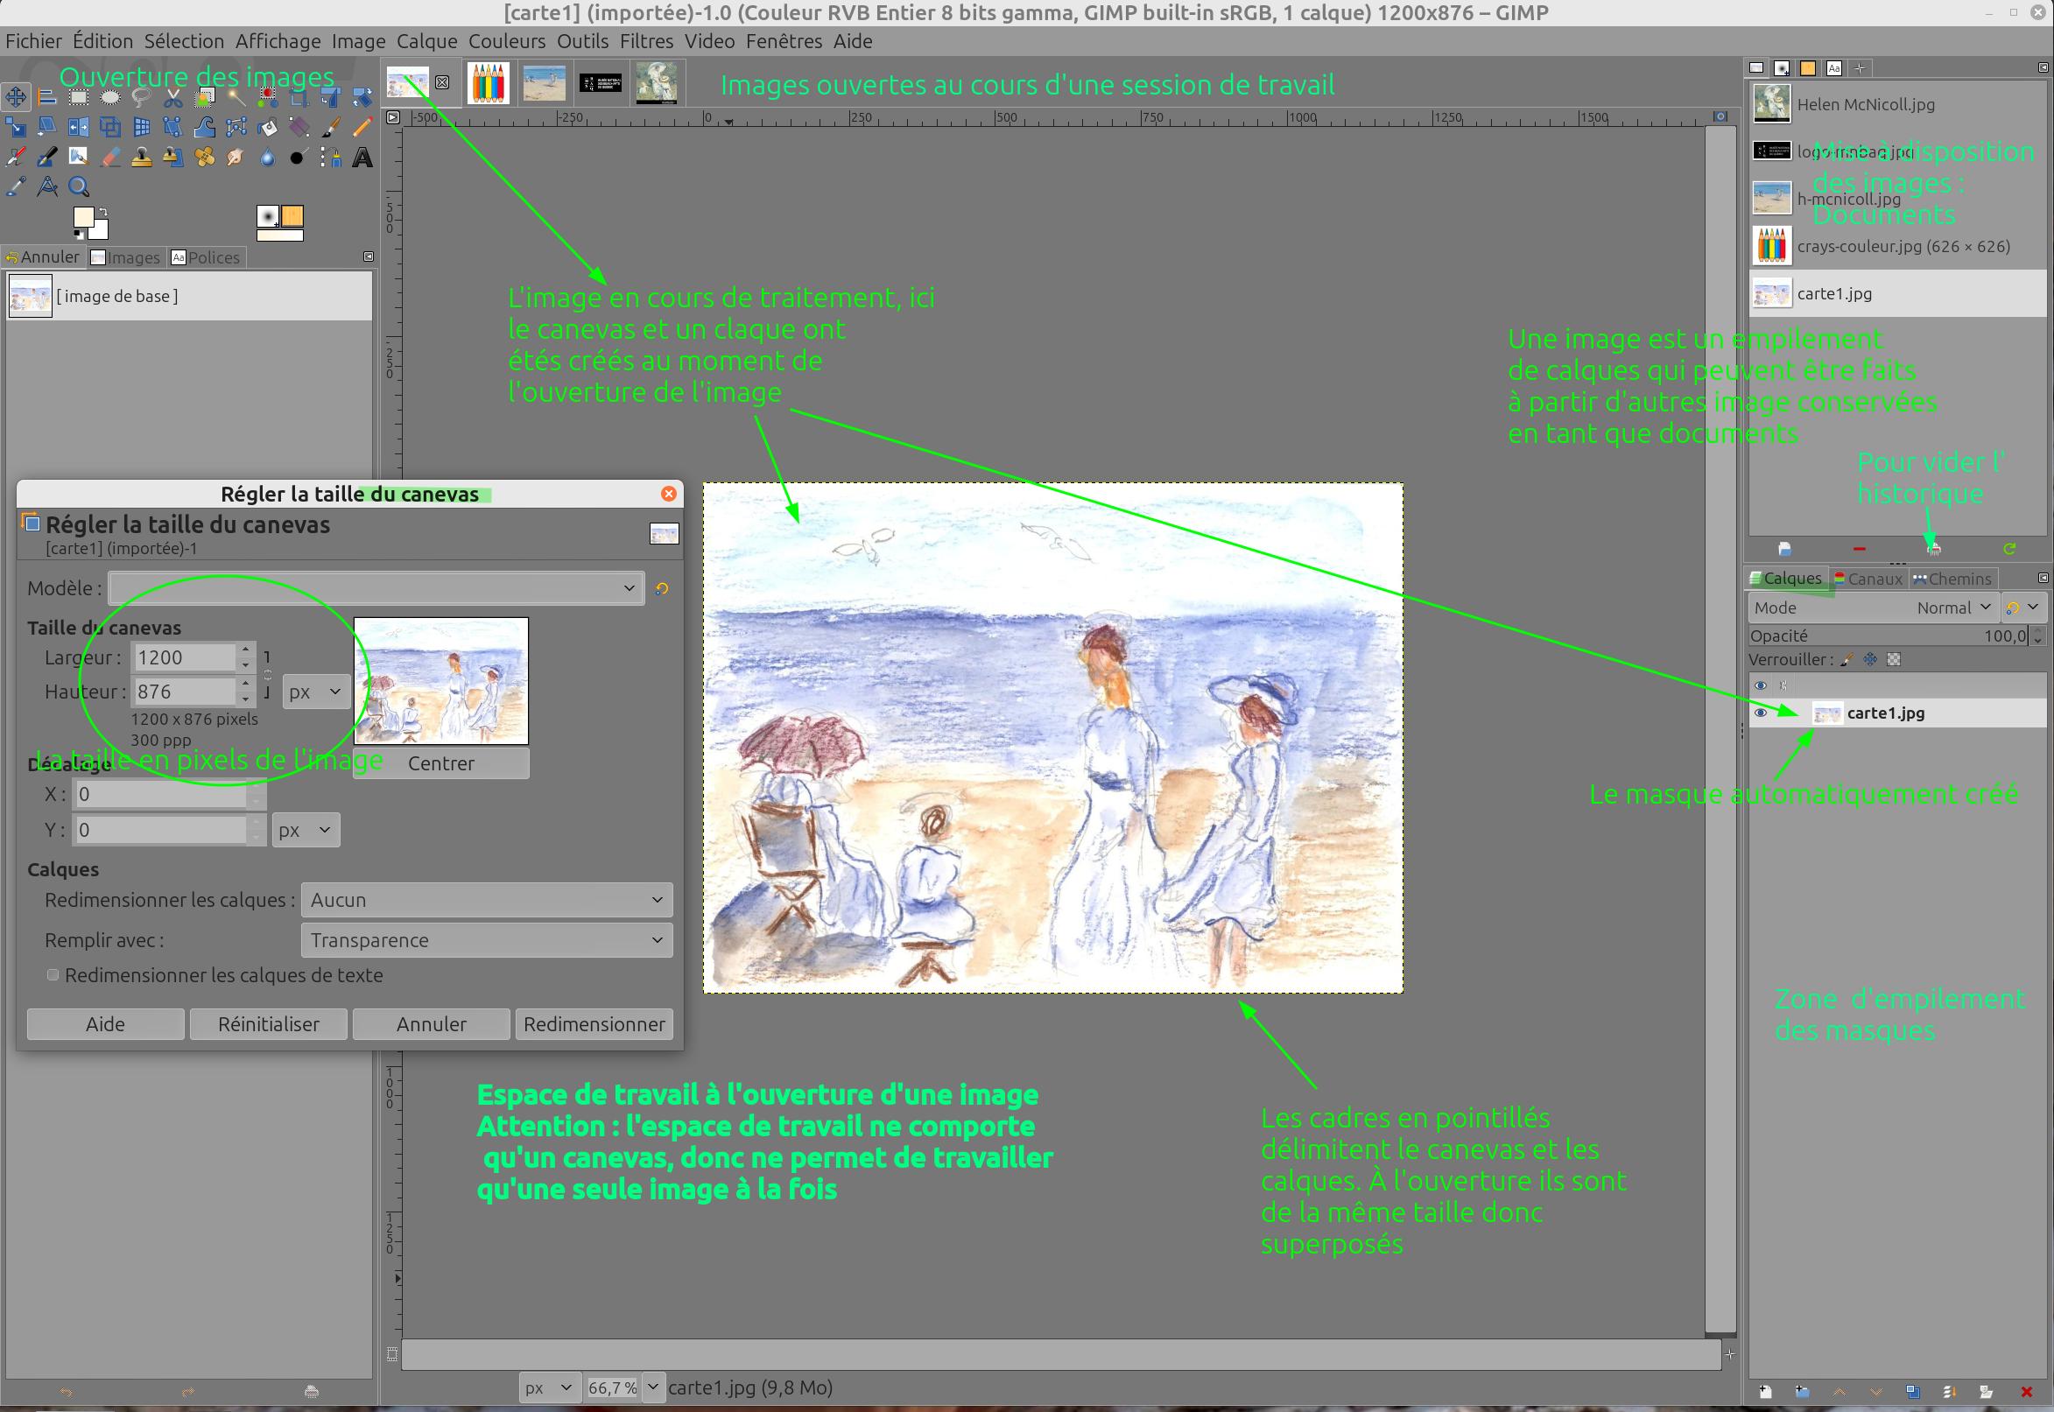Image resolution: width=2054 pixels, height=1412 pixels.
Task: Toggle lock pixels brush icon
Action: pos(1846,659)
